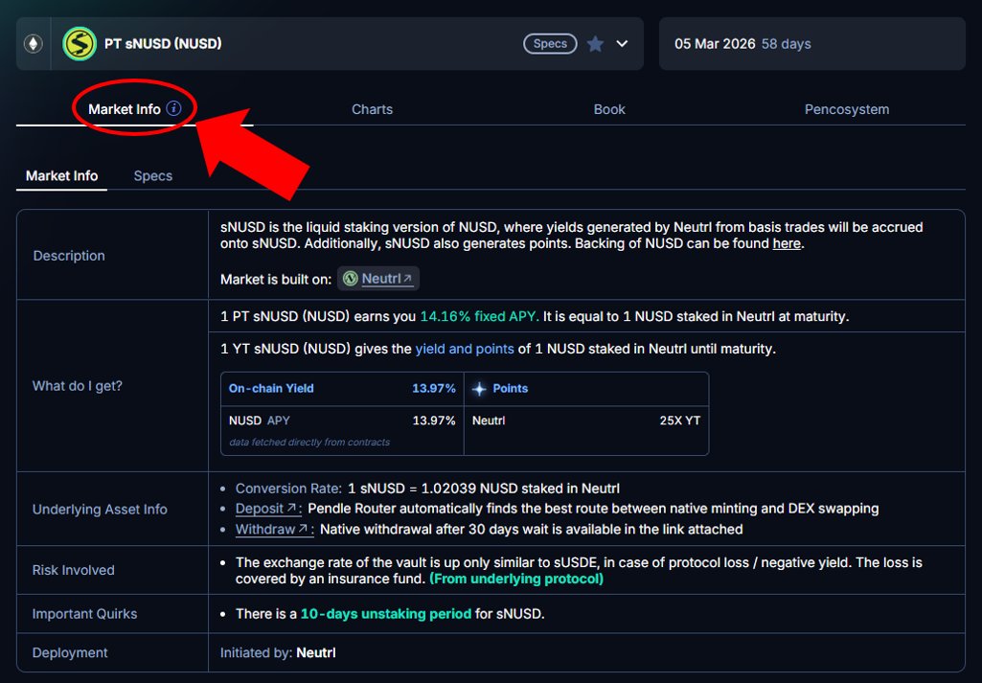Click the sNUSD token logo
This screenshot has width=982, height=683.
(80, 44)
